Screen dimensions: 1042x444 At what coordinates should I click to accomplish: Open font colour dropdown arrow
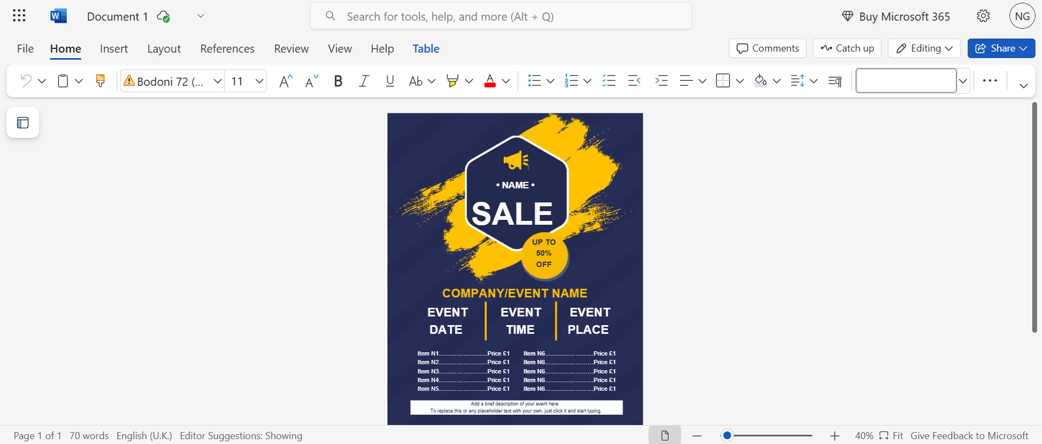(x=506, y=81)
